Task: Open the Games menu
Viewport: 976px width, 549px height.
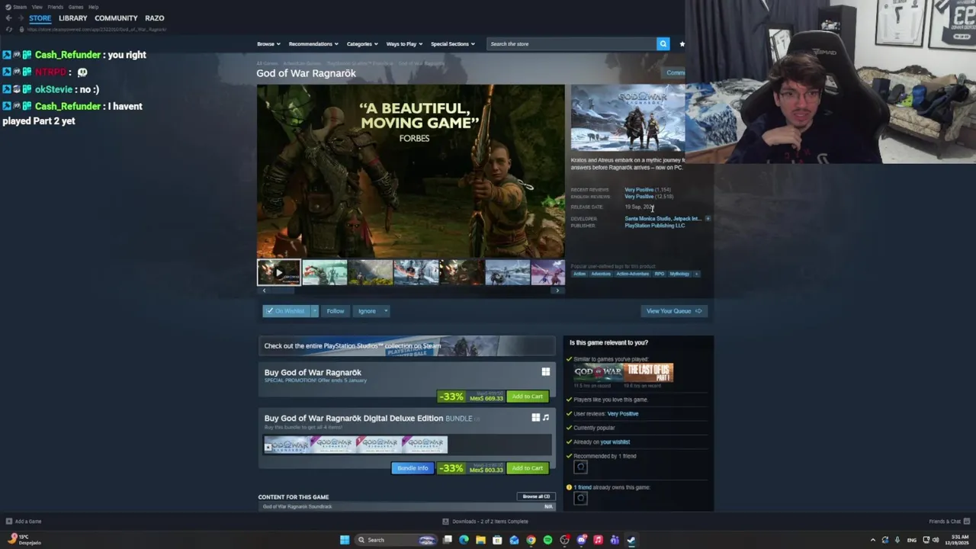Action: 75,7
